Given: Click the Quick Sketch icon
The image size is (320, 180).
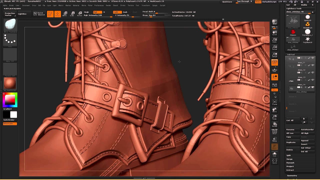Looking at the screenshot, I should coord(39,14).
